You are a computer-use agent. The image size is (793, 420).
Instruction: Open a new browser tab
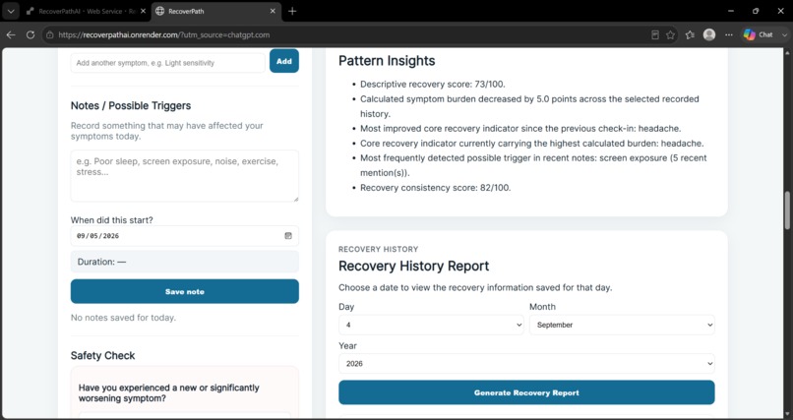coord(292,11)
